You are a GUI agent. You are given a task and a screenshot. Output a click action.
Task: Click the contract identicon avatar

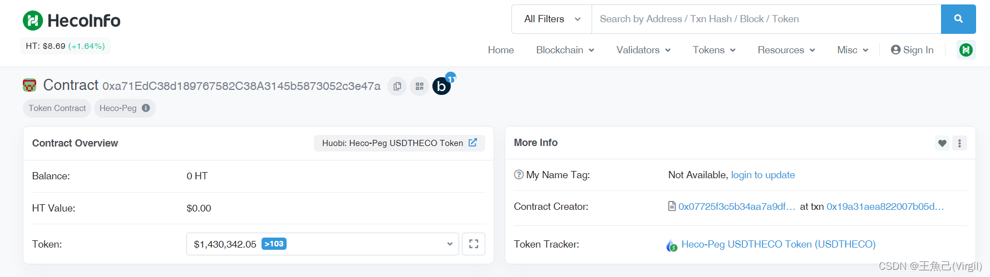click(x=29, y=85)
